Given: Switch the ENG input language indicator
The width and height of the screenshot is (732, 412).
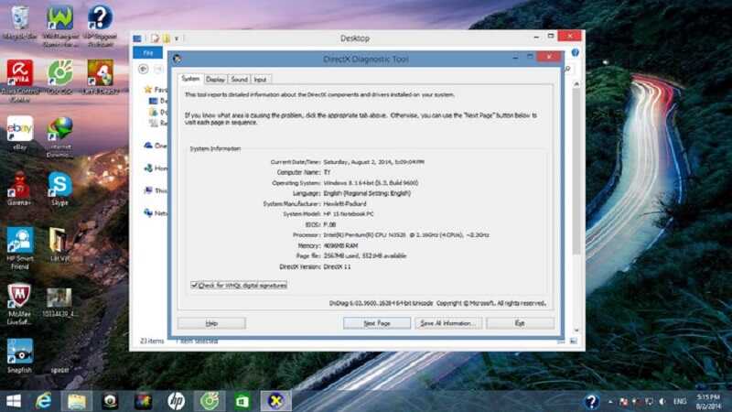Looking at the screenshot, I should pyautogui.click(x=680, y=402).
